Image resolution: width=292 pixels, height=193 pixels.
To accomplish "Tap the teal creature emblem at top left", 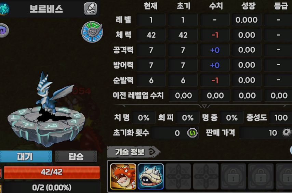I will pos(4,9).
